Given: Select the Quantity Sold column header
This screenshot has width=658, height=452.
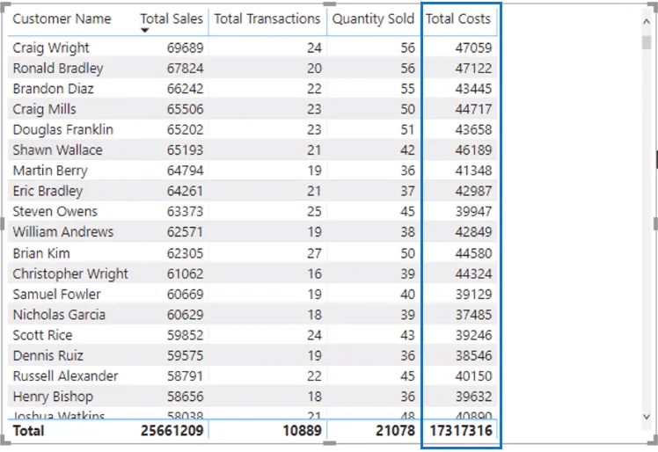Looking at the screenshot, I should pyautogui.click(x=373, y=18).
